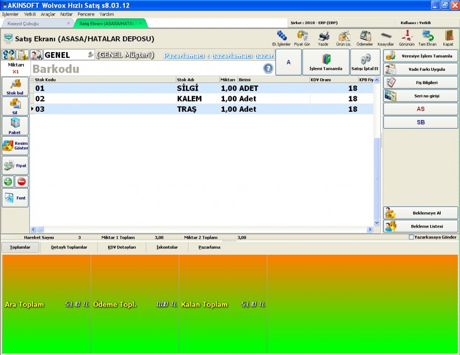The image size is (460, 355).
Task: Enable Yazarkasaya Gönder checkbox
Action: [x=411, y=237]
